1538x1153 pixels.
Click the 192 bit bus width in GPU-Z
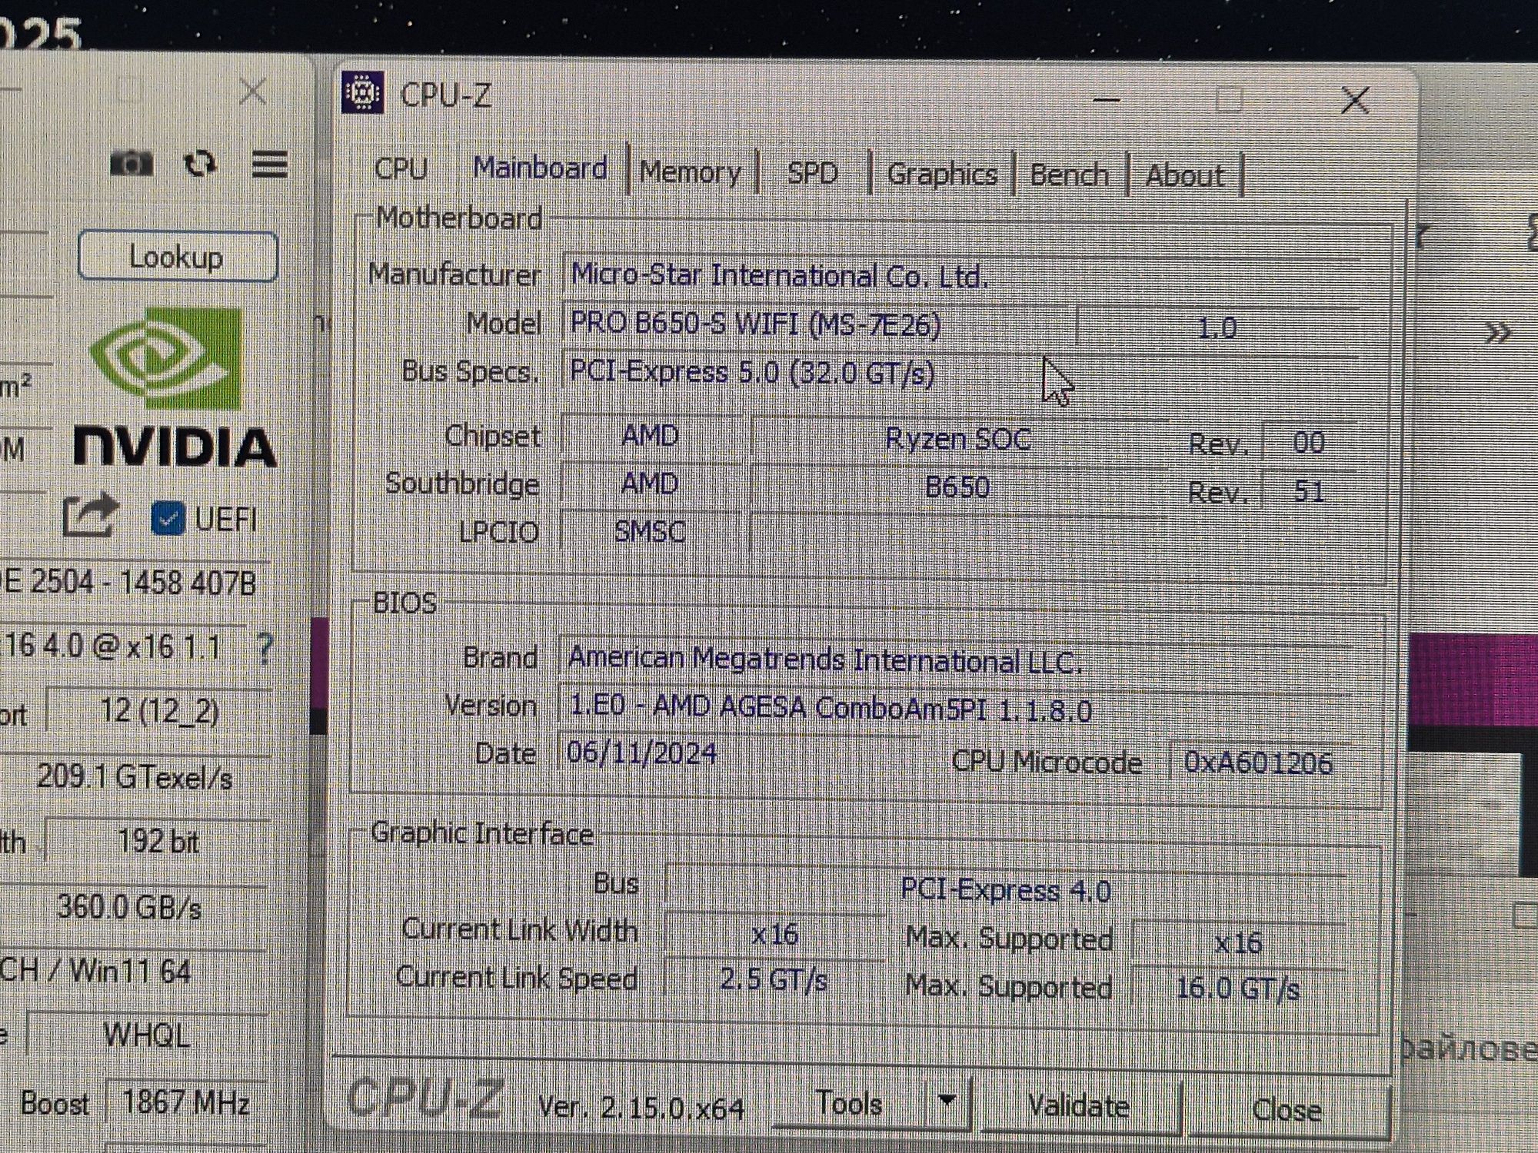pyautogui.click(x=158, y=841)
